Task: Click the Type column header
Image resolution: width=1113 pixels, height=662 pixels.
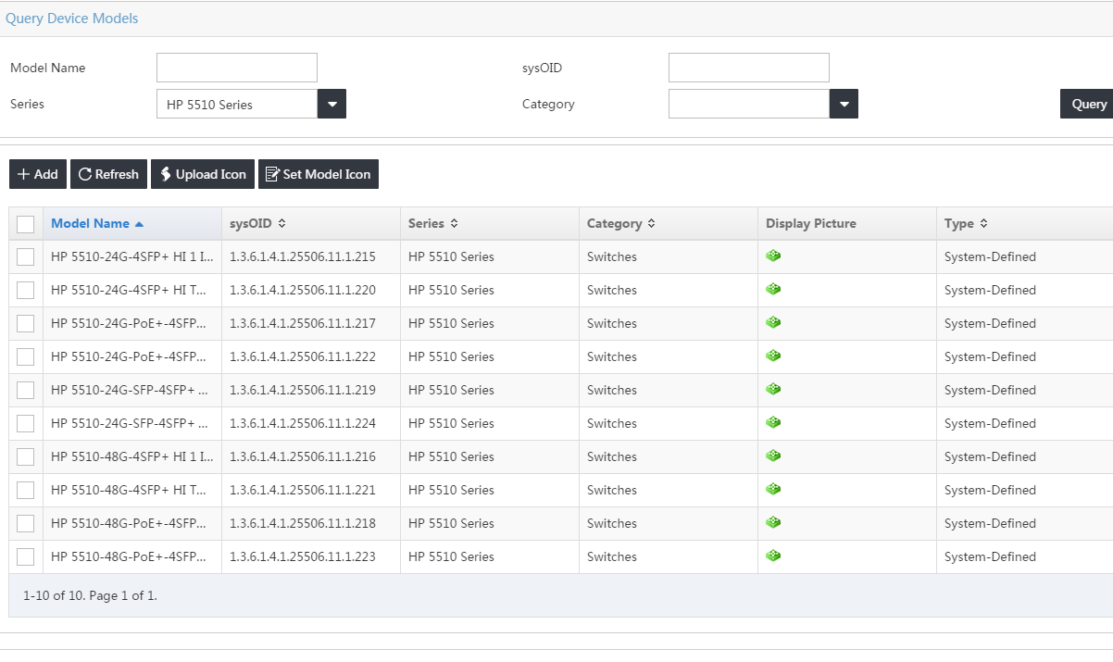Action: [x=1025, y=223]
